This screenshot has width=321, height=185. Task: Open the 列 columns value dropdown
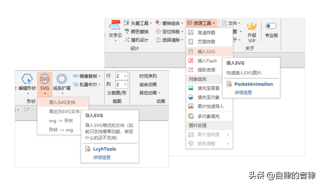point(125,84)
